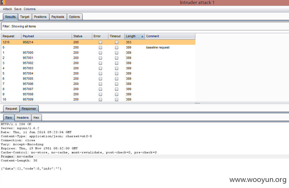289x188 pixels.
Task: Select payload cell 957003
Action: point(28,68)
